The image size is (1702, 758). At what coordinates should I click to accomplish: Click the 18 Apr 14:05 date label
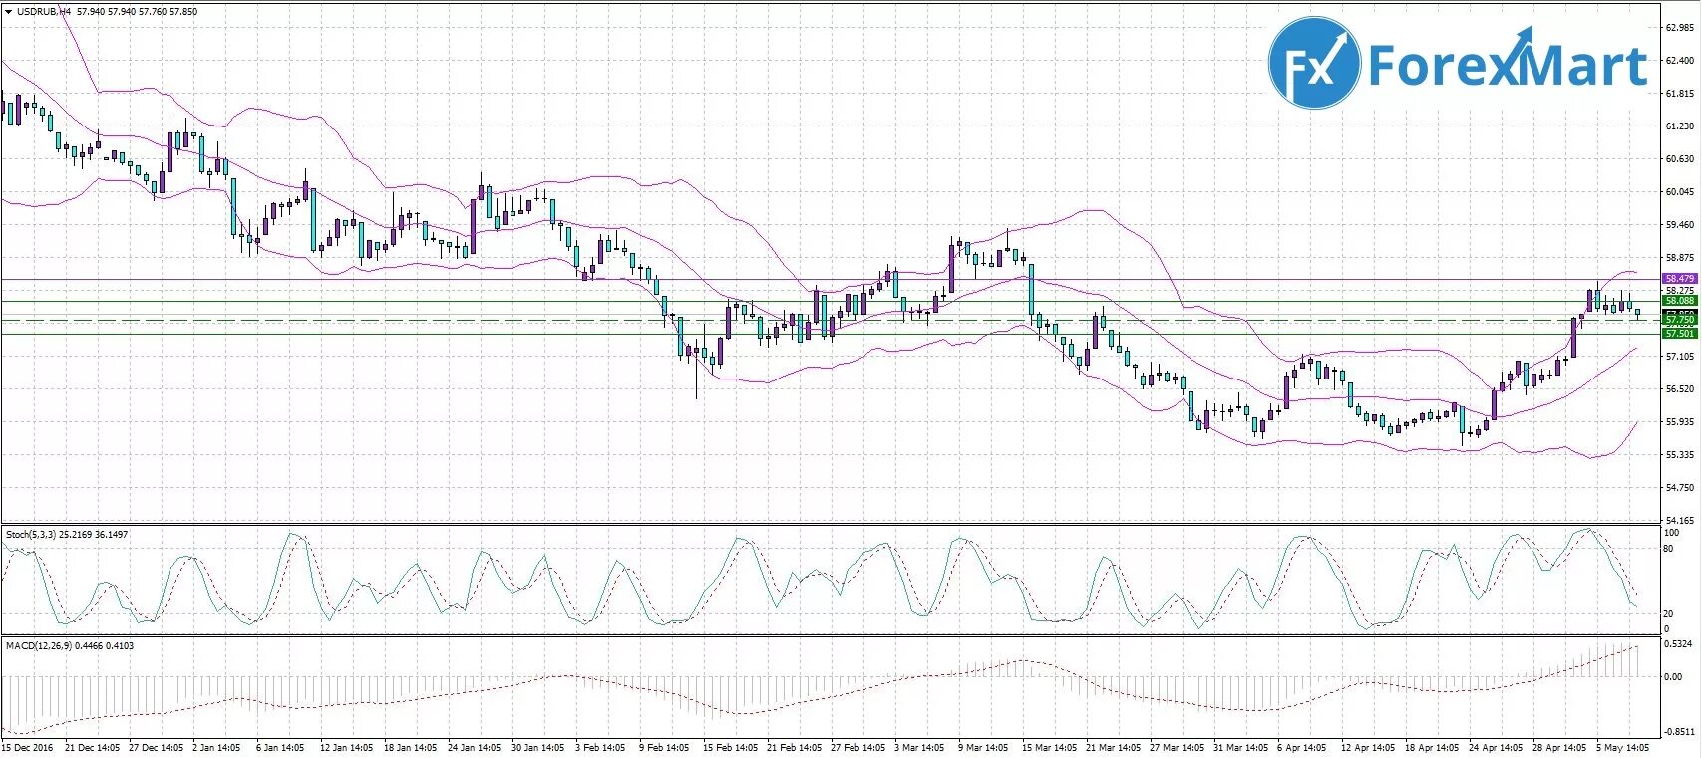[1432, 747]
